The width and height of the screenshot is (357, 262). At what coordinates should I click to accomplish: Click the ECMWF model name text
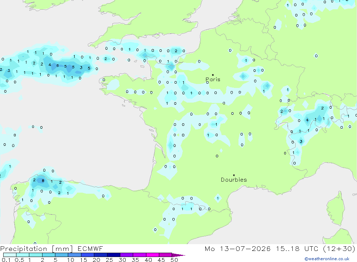[90, 249]
